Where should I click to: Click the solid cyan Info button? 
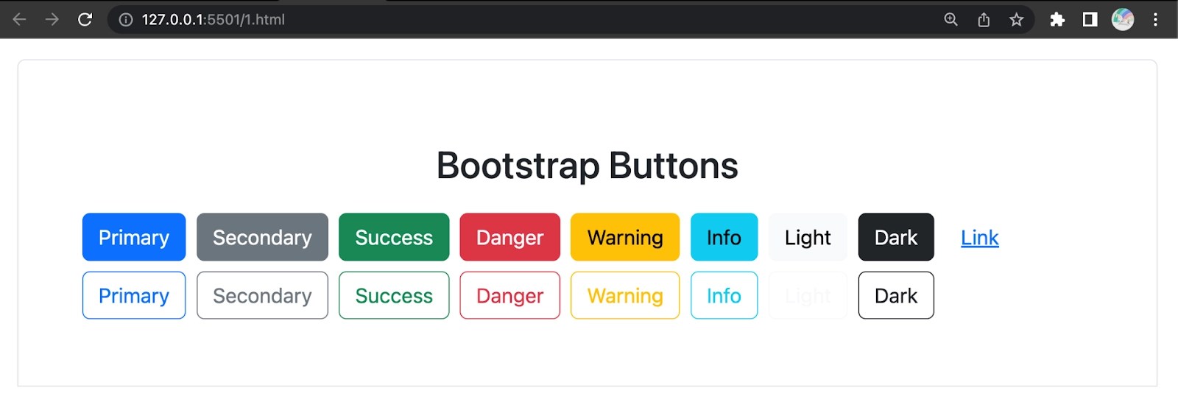724,237
